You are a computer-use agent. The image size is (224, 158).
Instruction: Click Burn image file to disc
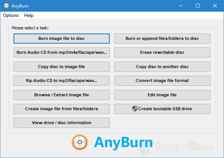click(x=62, y=38)
